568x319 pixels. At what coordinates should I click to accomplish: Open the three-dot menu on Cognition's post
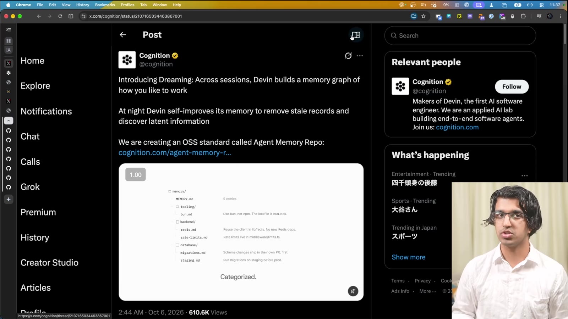point(360,56)
